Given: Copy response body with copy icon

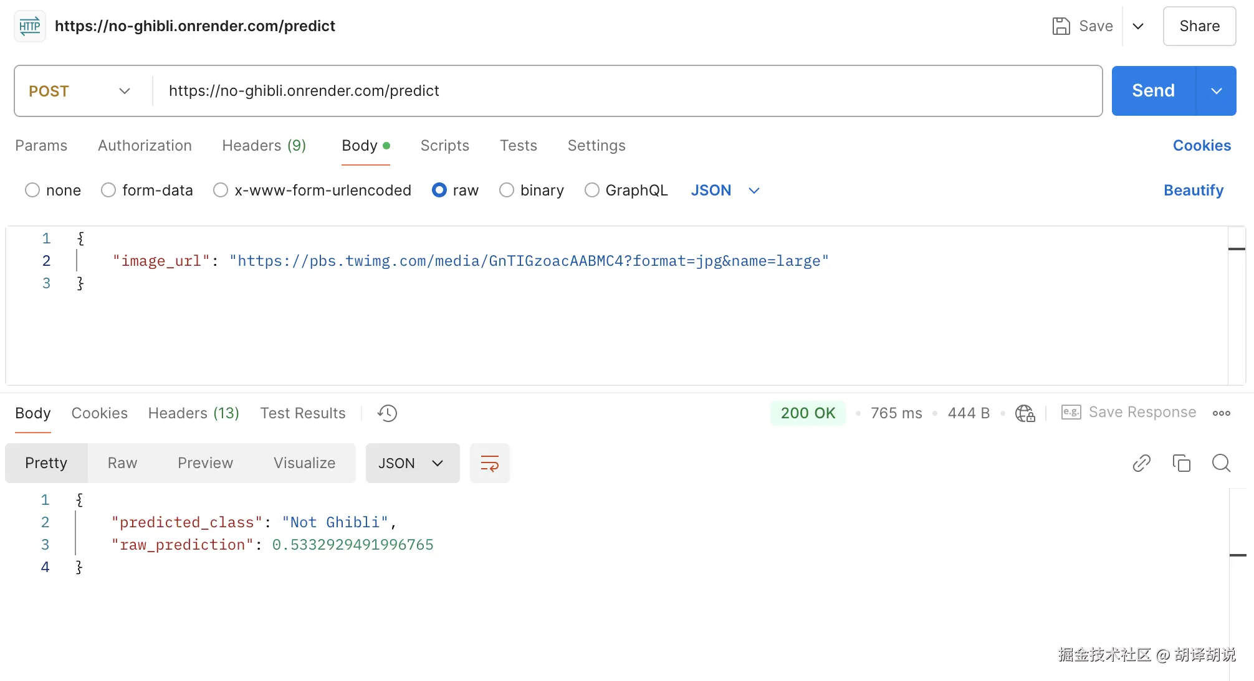Looking at the screenshot, I should 1181,463.
